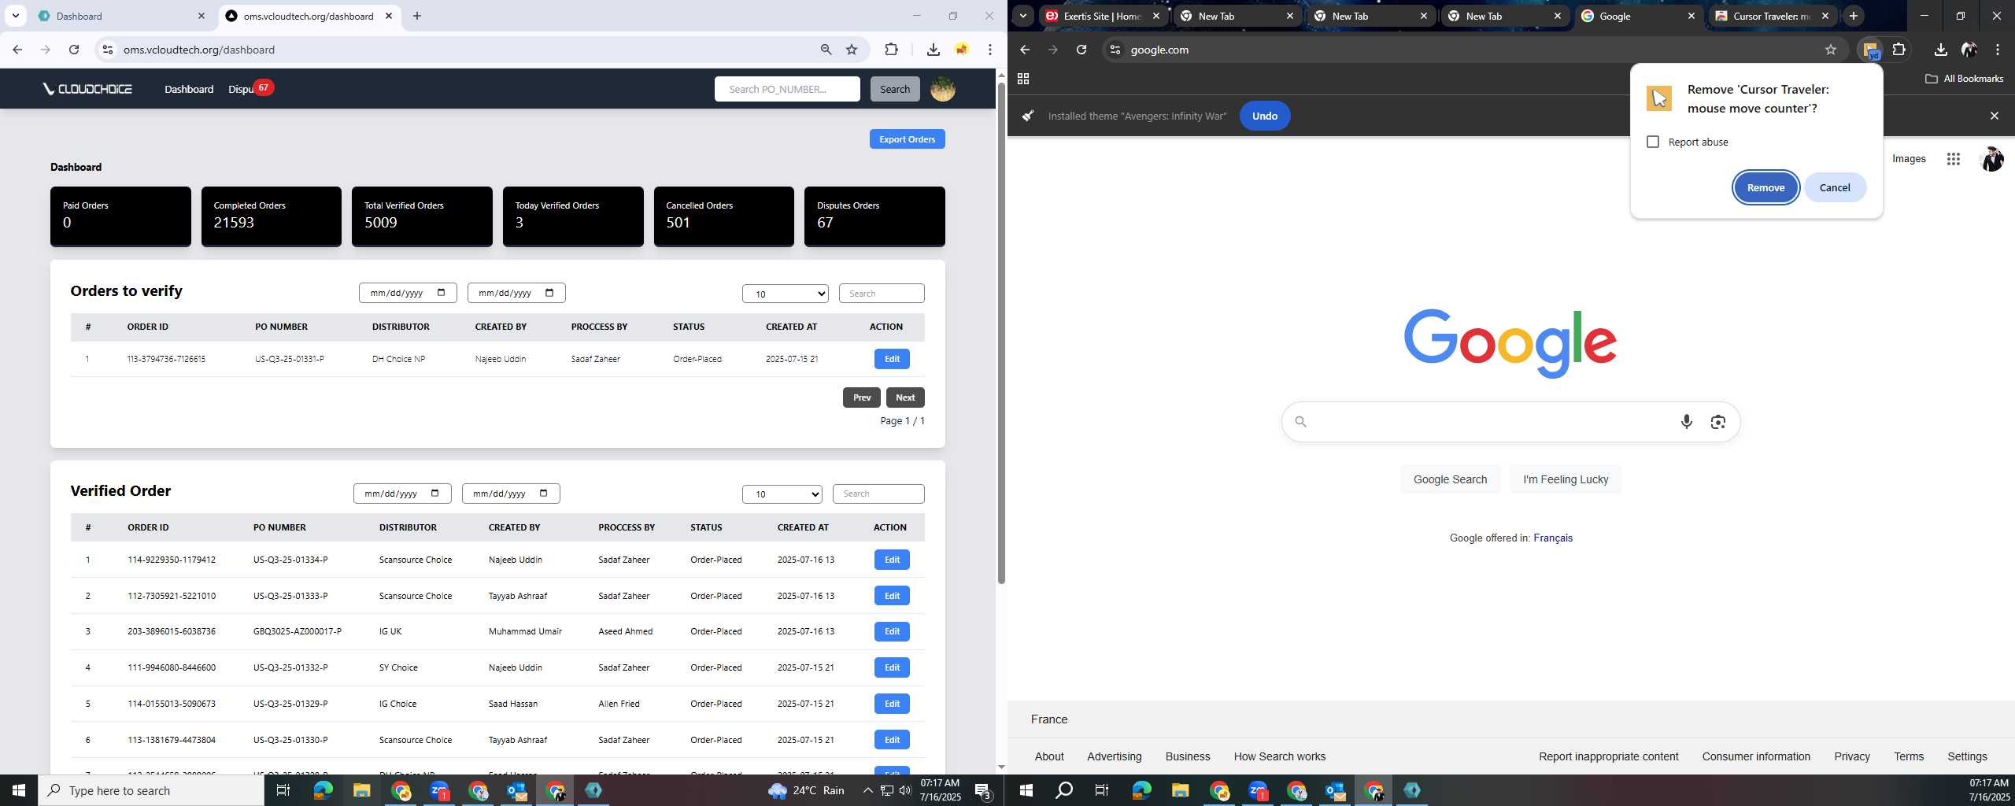Confirm Remove in extension dialog
Image resolution: width=2015 pixels, height=806 pixels.
point(1765,187)
